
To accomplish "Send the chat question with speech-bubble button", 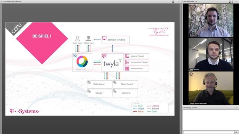I will coord(236,133).
